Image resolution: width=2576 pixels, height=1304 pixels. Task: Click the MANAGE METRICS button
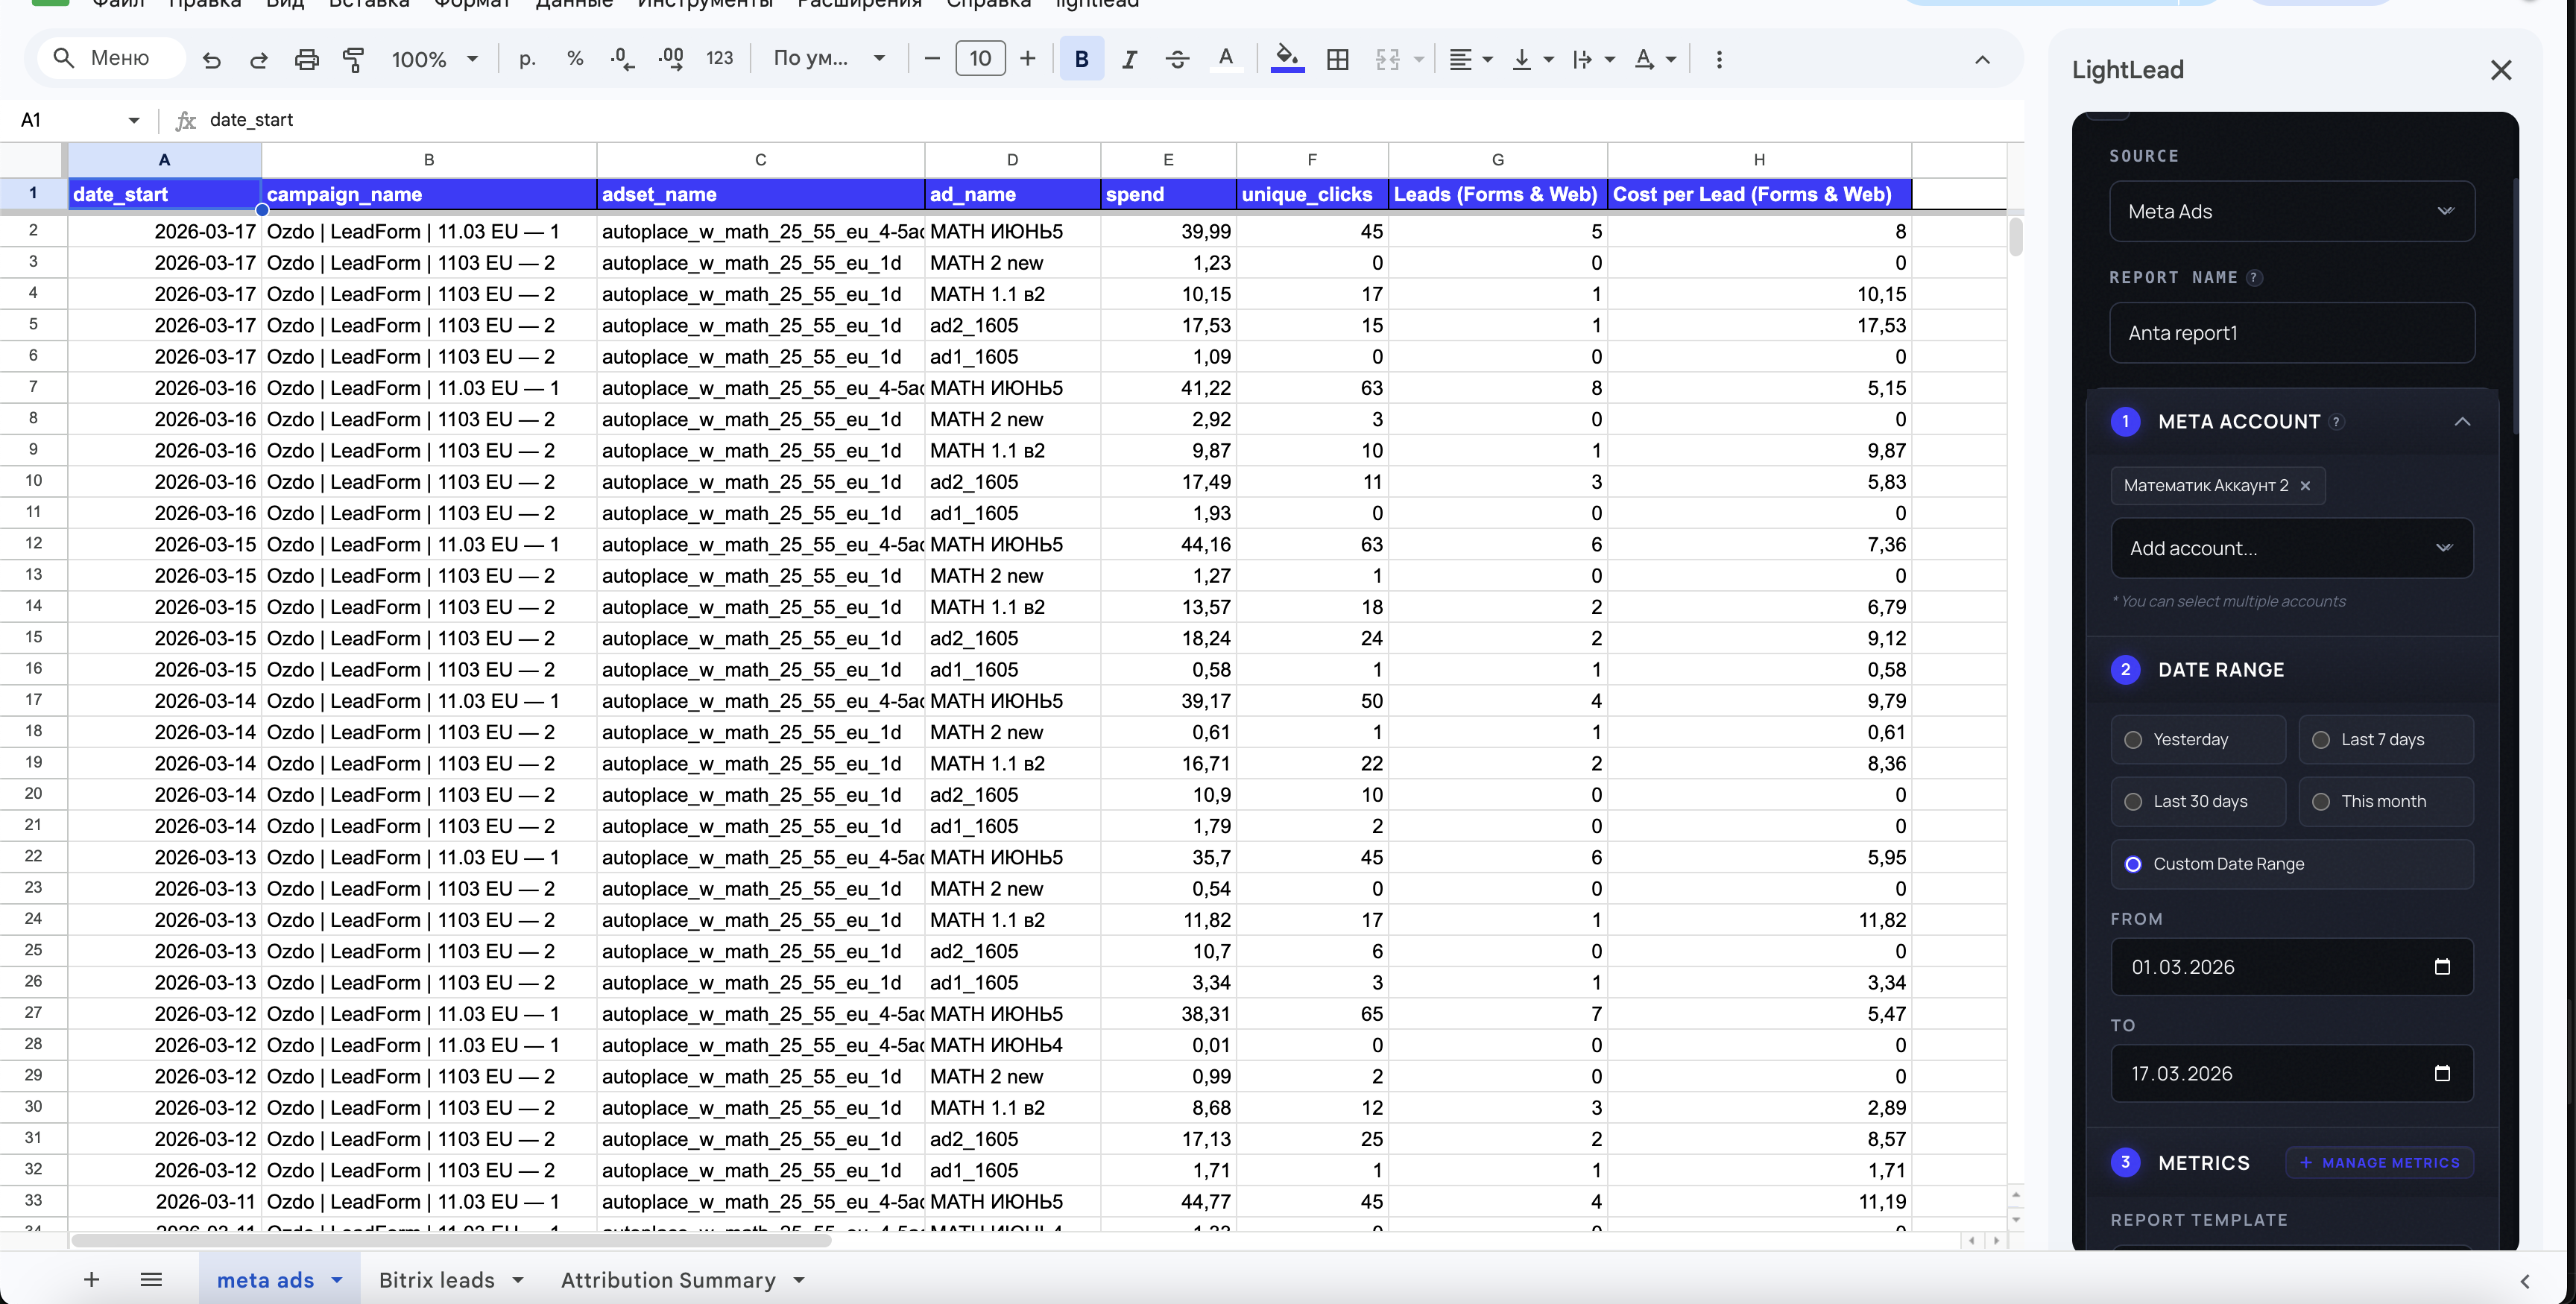tap(2379, 1163)
